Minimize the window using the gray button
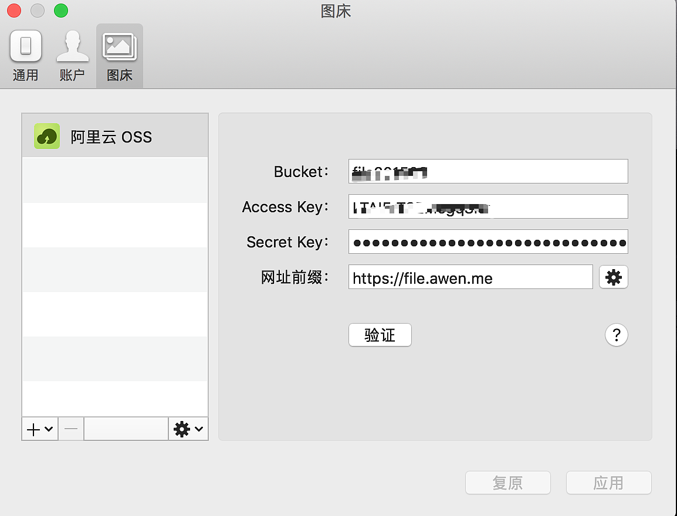Image resolution: width=677 pixels, height=516 pixels. tap(38, 11)
